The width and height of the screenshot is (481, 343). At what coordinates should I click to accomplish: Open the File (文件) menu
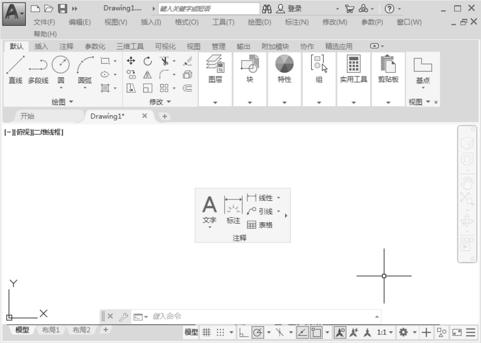tap(44, 22)
